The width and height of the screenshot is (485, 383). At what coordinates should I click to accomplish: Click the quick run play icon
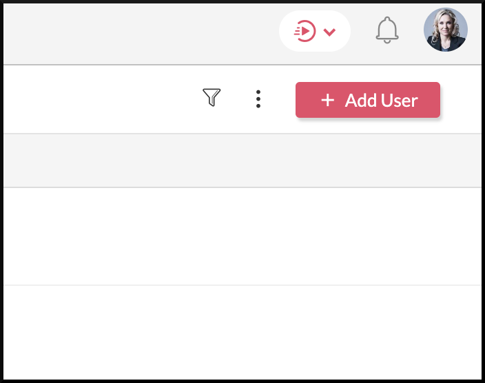coord(305,31)
